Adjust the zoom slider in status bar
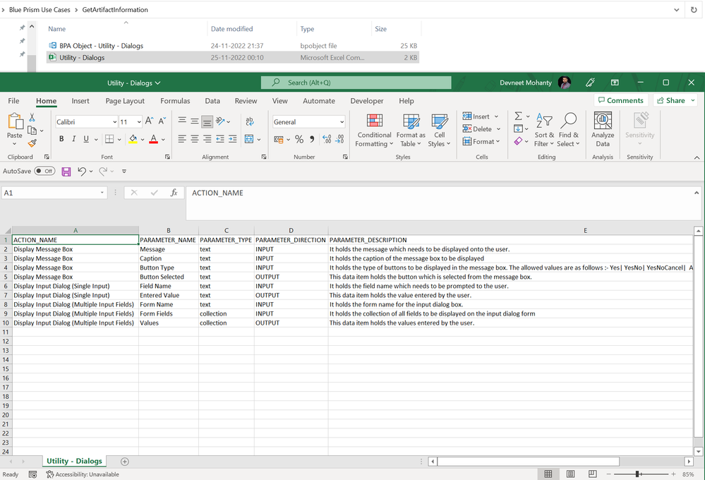Viewport: 705px width, 480px height. (637, 474)
